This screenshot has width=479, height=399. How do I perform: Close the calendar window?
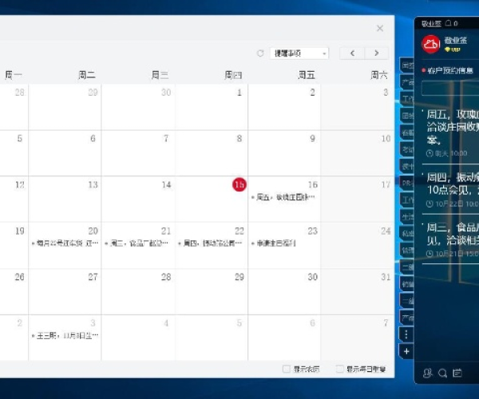point(380,29)
